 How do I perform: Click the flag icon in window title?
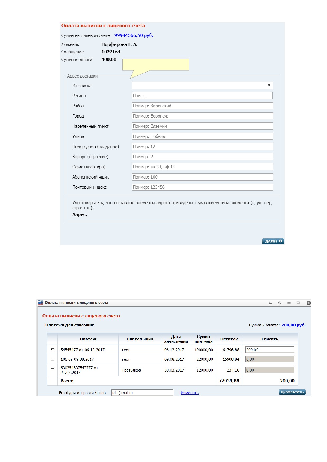coord(40,302)
